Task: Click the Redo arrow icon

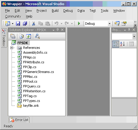Action: pos(67,24)
